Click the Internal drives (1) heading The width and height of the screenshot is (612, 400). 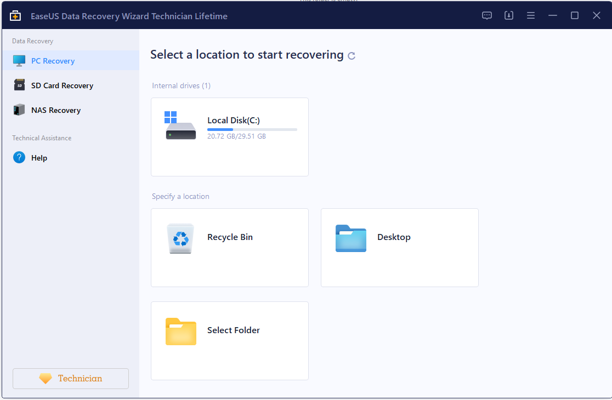point(181,85)
